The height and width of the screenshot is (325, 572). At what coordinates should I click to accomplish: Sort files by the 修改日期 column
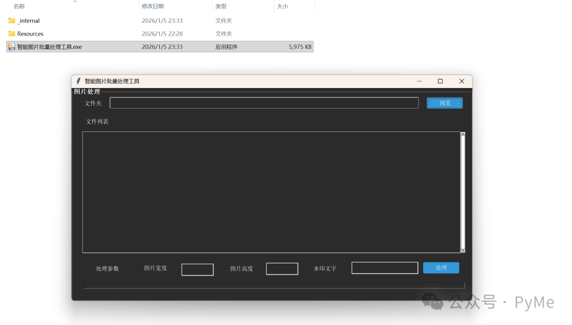(153, 6)
